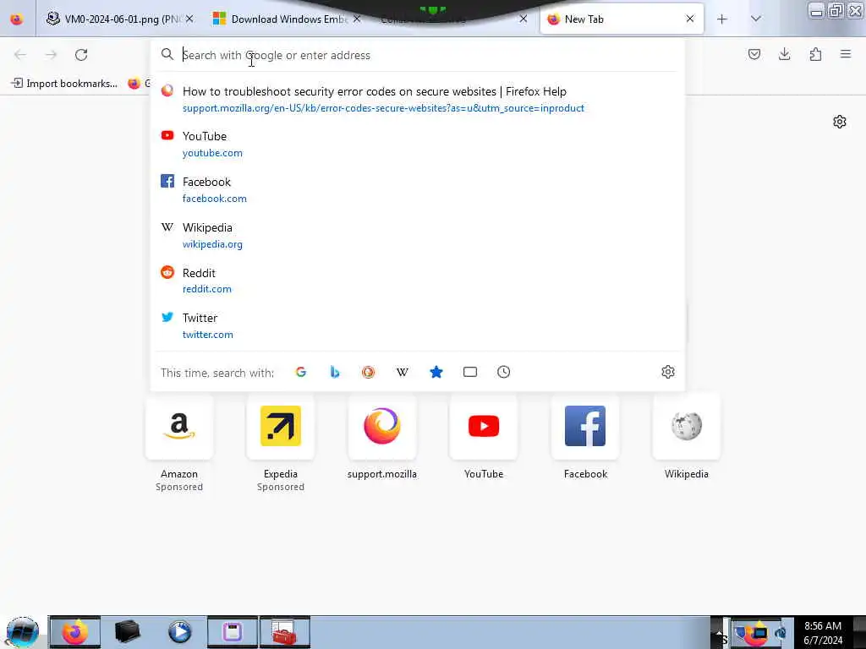Close the Download Windows Embedded tab
The width and height of the screenshot is (866, 649).
click(x=357, y=19)
